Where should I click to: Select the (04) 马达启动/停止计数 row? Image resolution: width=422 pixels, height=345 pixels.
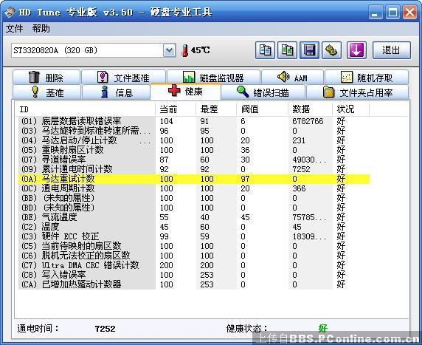coord(194,140)
